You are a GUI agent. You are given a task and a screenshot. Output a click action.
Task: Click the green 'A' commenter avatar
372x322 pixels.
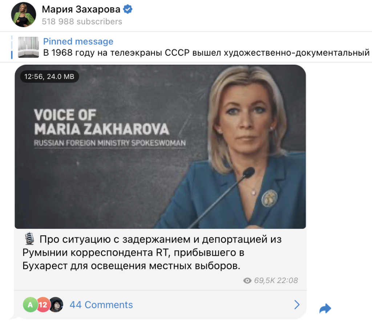31,305
